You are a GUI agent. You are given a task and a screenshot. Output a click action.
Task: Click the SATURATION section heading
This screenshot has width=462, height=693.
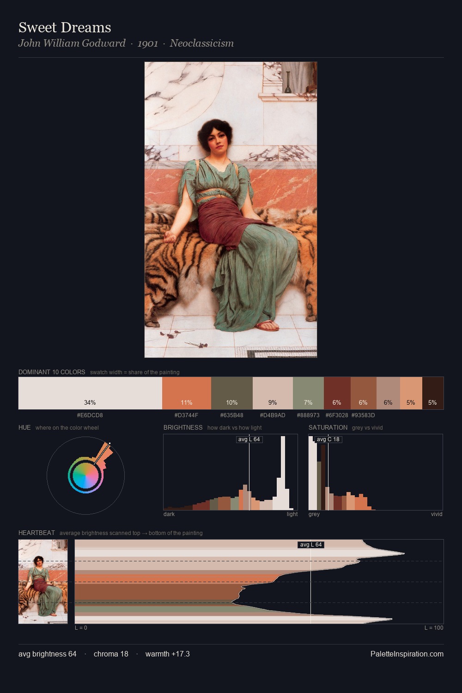click(x=328, y=427)
